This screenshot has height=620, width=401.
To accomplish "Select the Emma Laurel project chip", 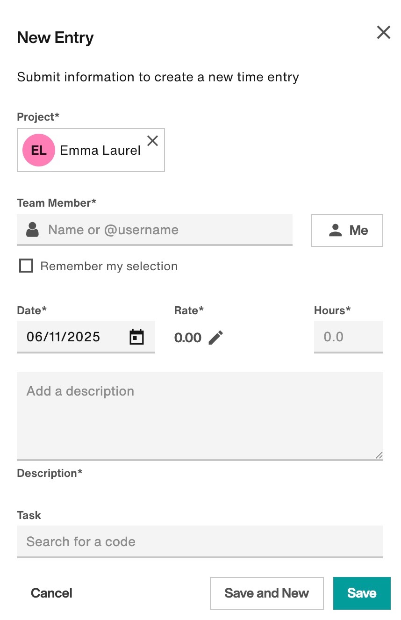I will pyautogui.click(x=91, y=150).
